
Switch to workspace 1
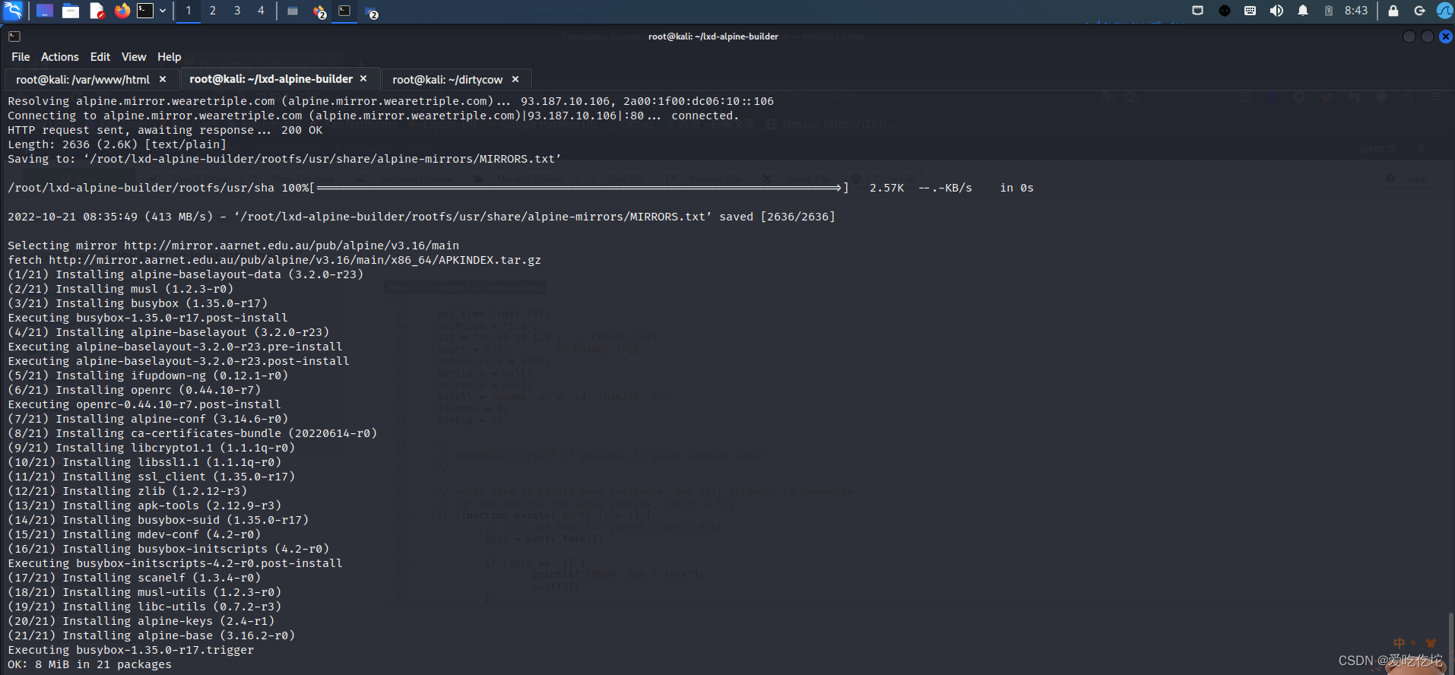(189, 11)
